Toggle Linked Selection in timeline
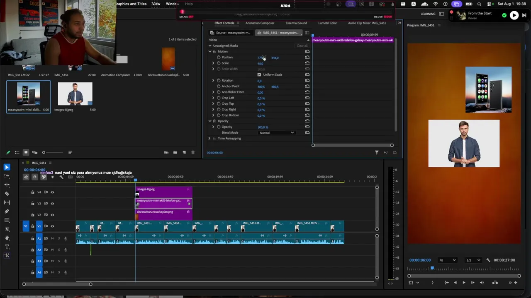531x298 pixels. pyautogui.click(x=44, y=177)
